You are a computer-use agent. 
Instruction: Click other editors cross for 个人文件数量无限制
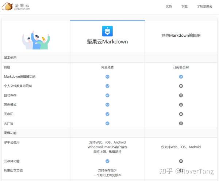coord(181,86)
